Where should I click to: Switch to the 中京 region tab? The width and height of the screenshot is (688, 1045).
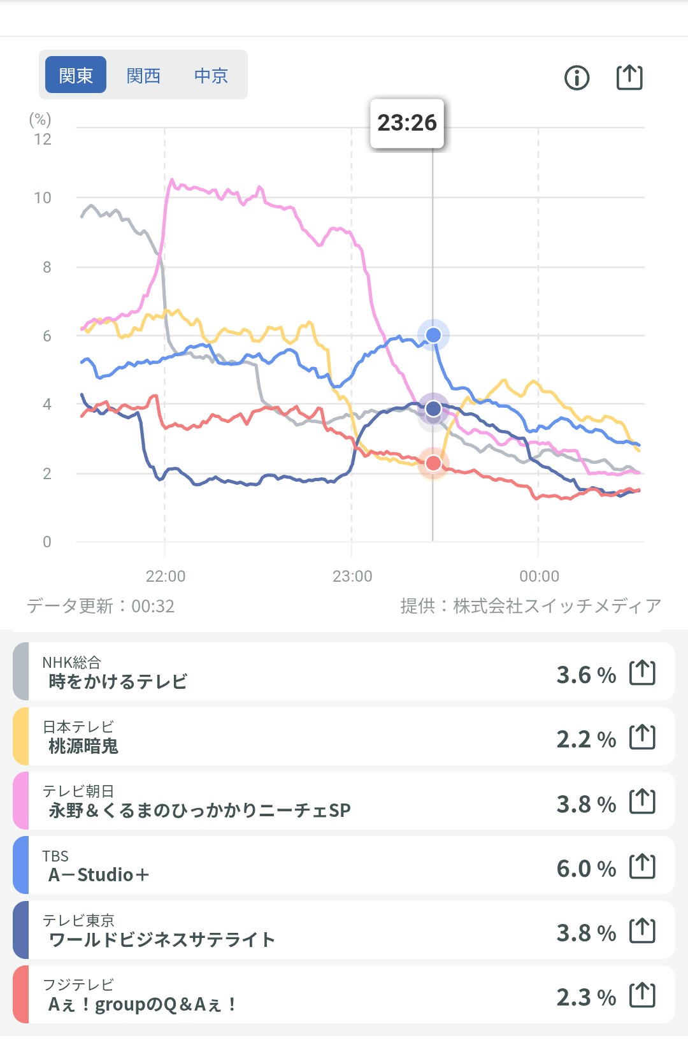(x=211, y=75)
